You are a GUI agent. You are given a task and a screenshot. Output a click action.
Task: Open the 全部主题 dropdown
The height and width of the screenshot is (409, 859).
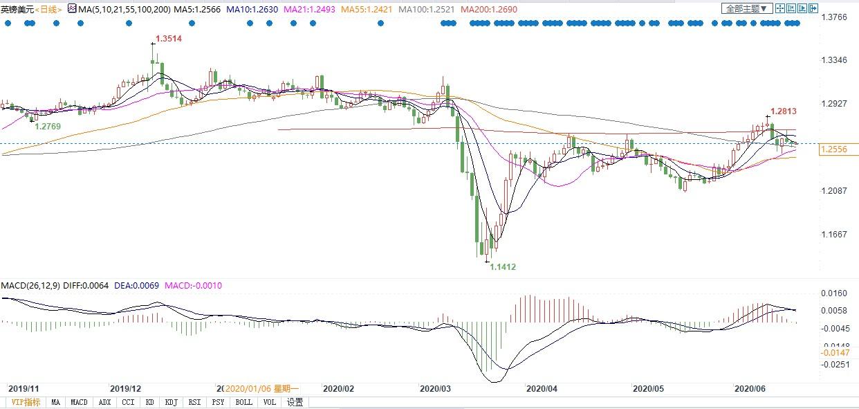pos(746,9)
